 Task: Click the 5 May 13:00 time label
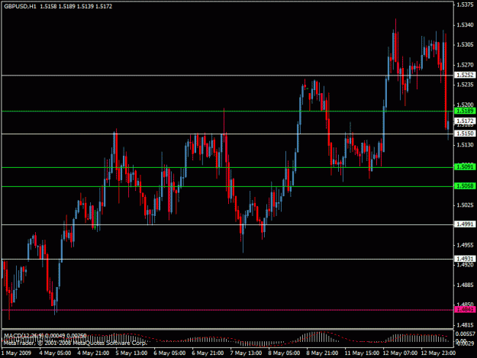[x=131, y=353]
